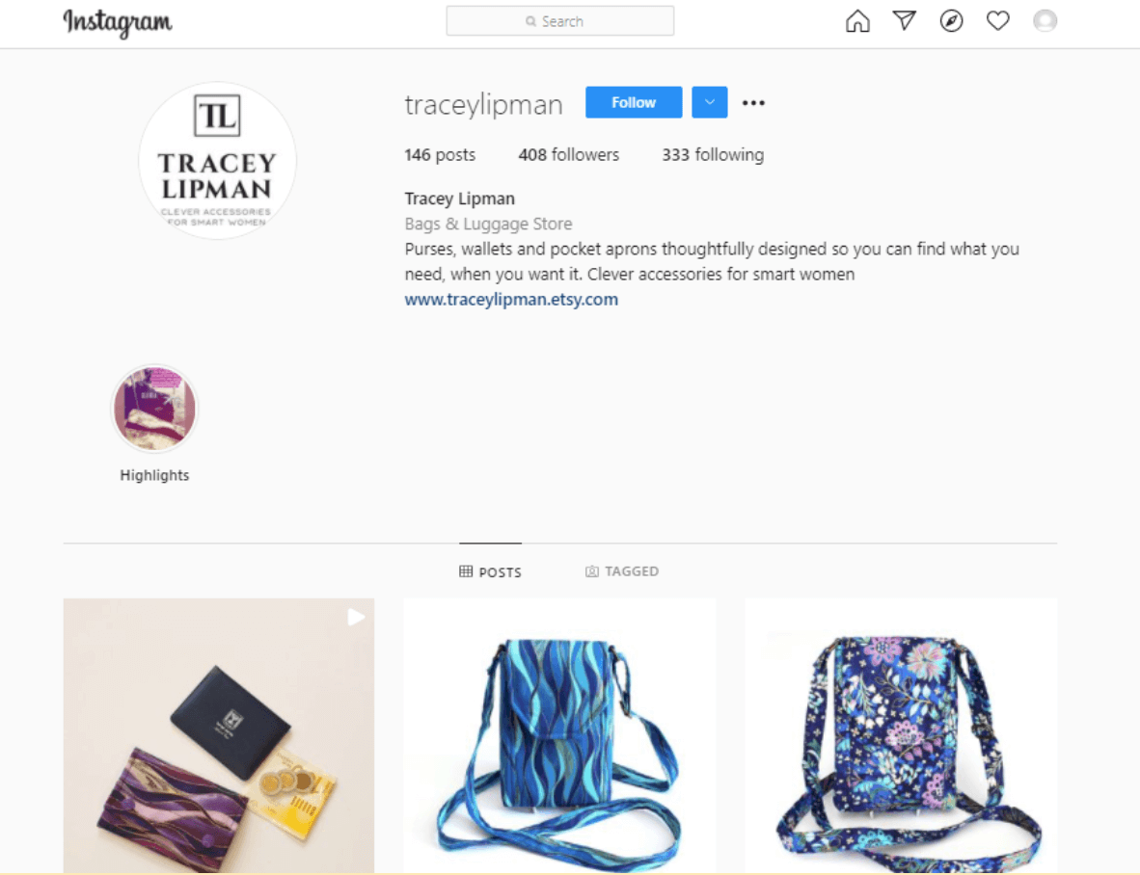Click the Instagram logo
The width and height of the screenshot is (1140, 875).
point(118,22)
